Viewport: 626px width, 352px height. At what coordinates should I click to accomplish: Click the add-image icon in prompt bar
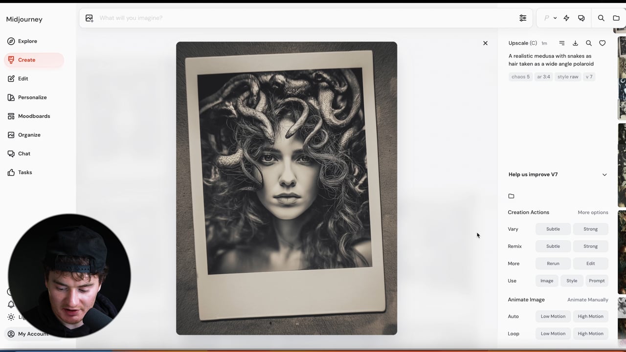[x=89, y=18]
